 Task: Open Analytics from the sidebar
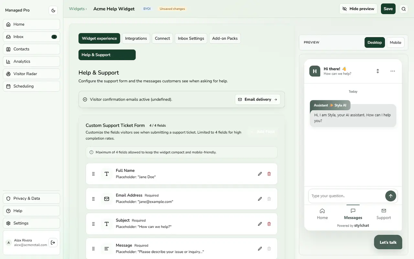coord(31,62)
